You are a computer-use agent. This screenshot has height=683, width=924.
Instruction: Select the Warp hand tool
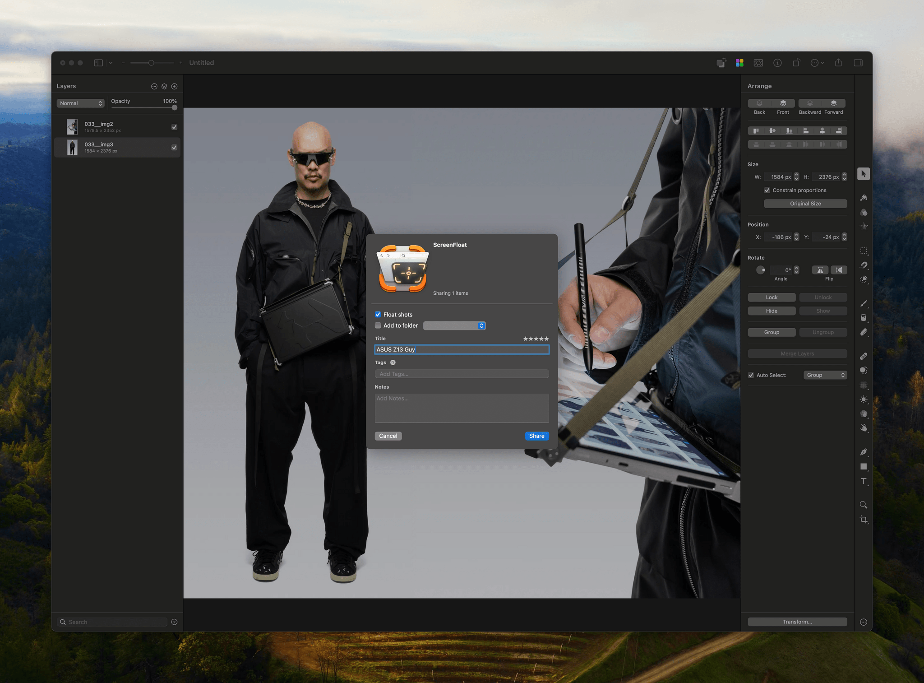tap(863, 428)
